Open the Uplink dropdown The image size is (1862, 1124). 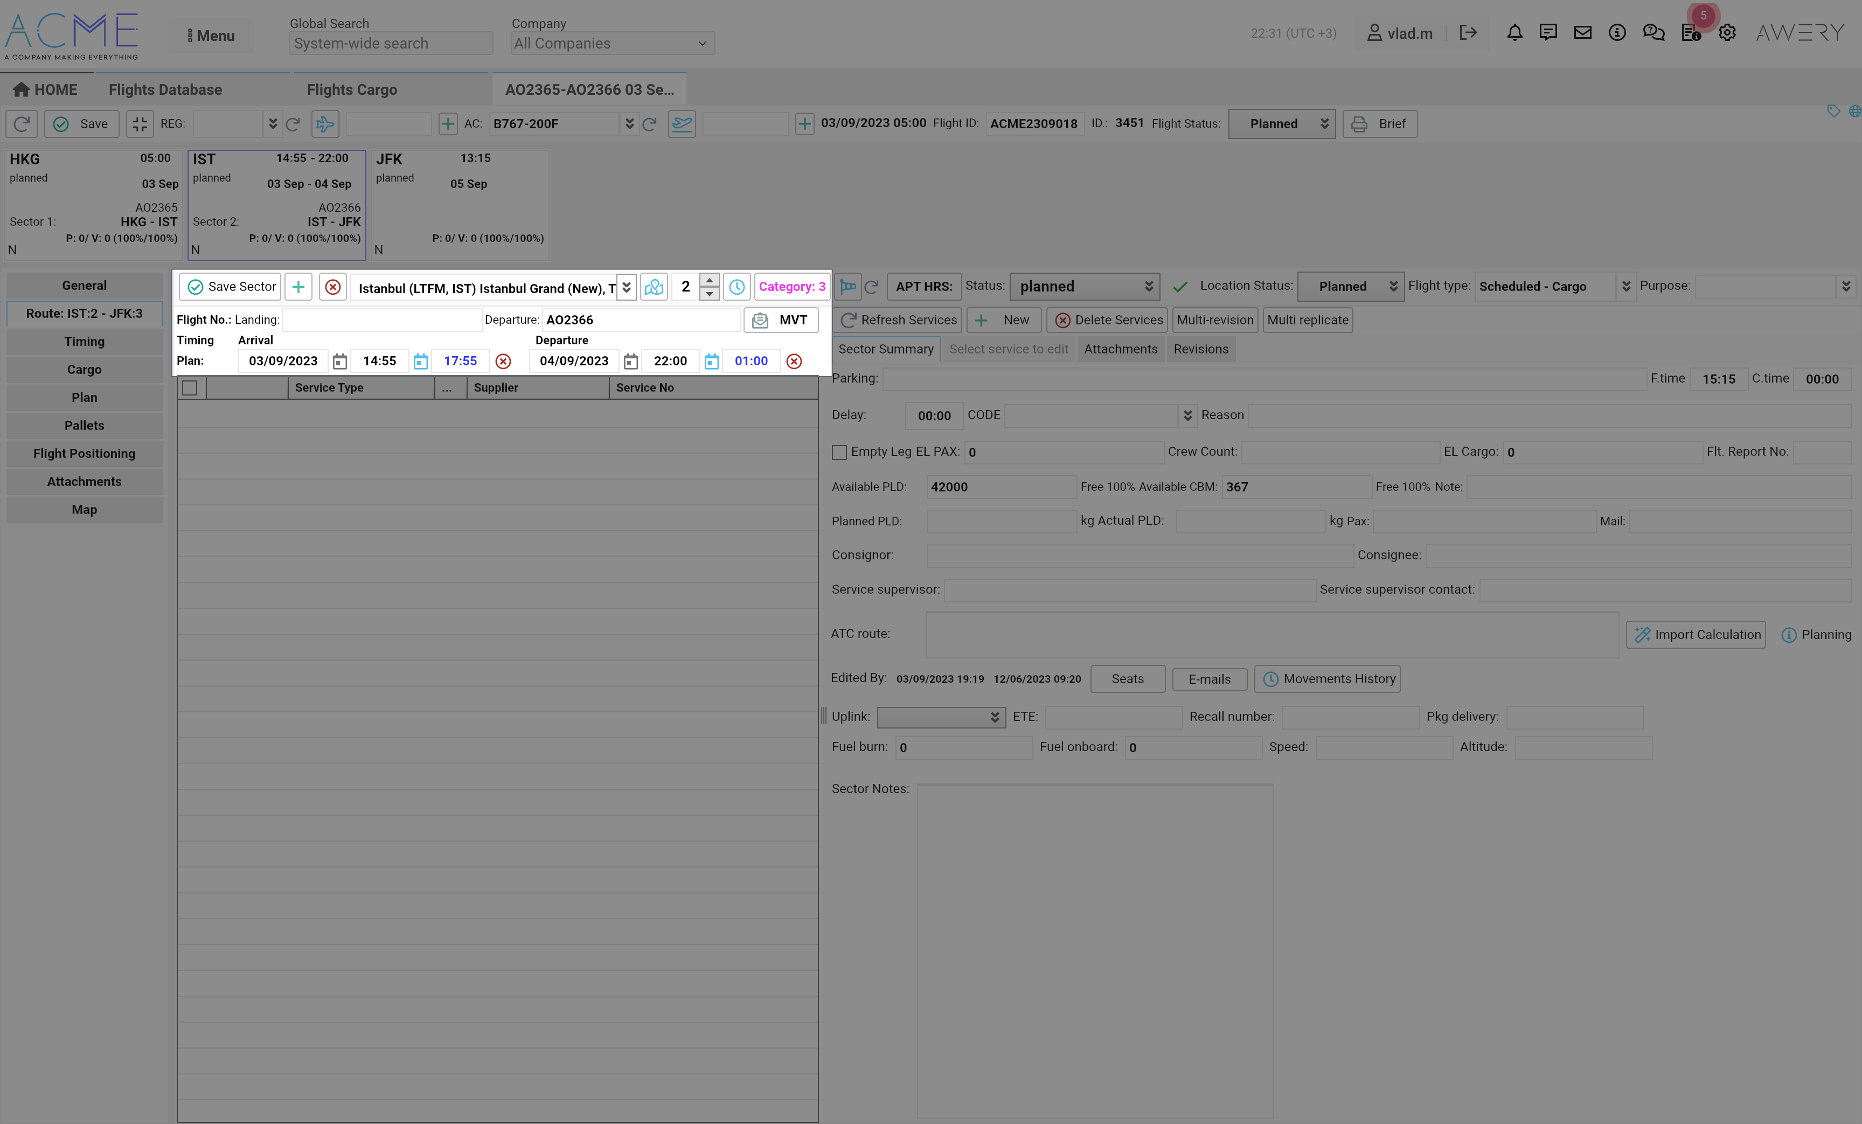pyautogui.click(x=941, y=717)
